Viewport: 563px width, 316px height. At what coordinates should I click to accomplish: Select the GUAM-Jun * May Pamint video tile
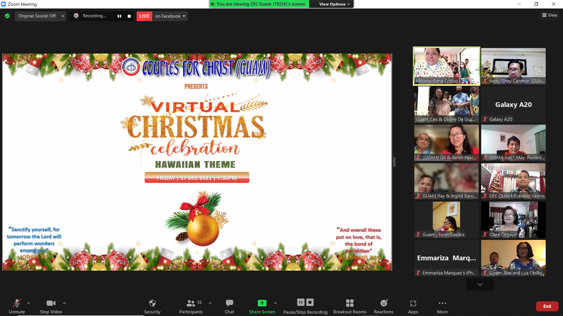513,143
